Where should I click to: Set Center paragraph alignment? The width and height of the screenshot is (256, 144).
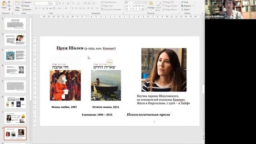pyautogui.click(x=76, y=8)
